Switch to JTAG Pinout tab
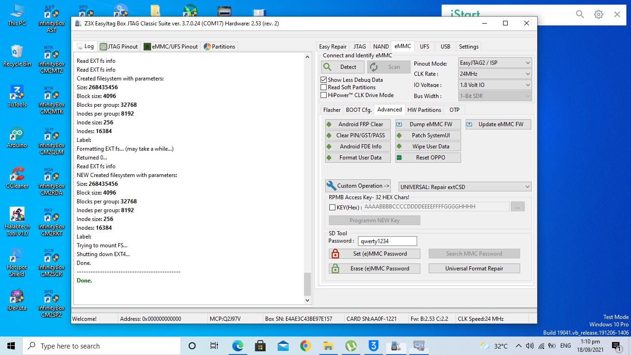The height and width of the screenshot is (355, 631). [119, 46]
